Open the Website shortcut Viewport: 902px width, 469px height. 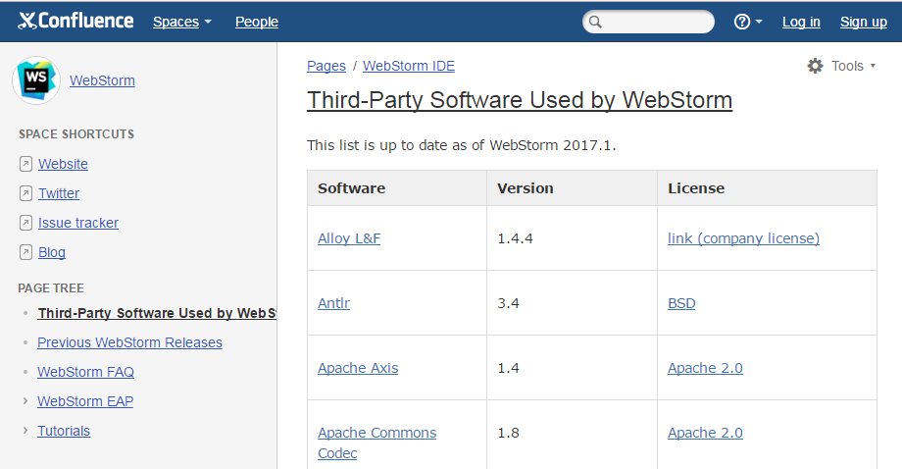tap(64, 164)
